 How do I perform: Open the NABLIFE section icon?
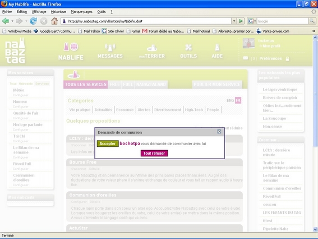click(x=71, y=47)
